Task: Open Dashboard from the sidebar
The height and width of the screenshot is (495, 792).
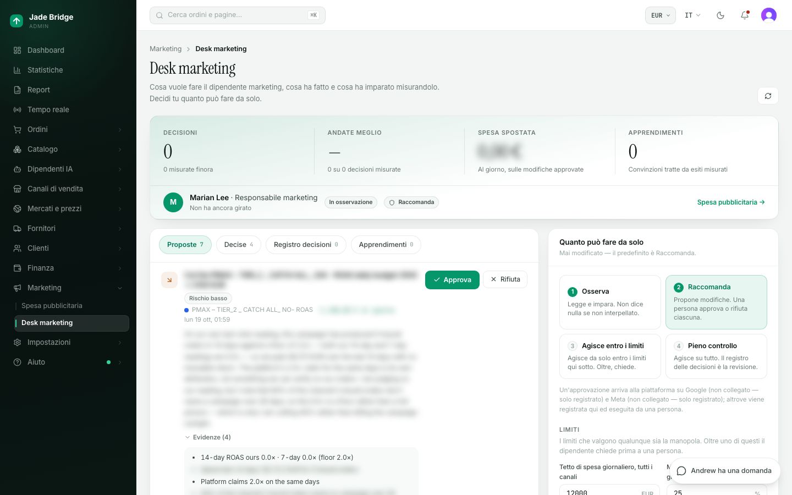Action: pos(68,50)
